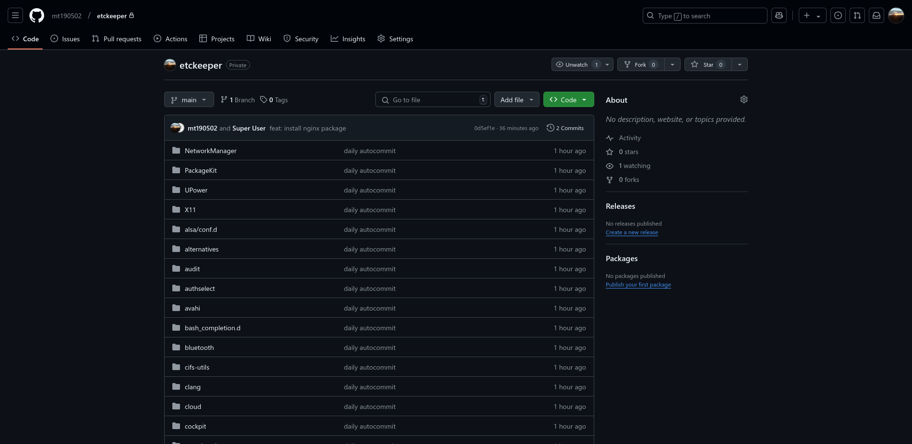Screen dimensions: 912x444
Task: View 0 forks link
Action: pyautogui.click(x=623, y=180)
